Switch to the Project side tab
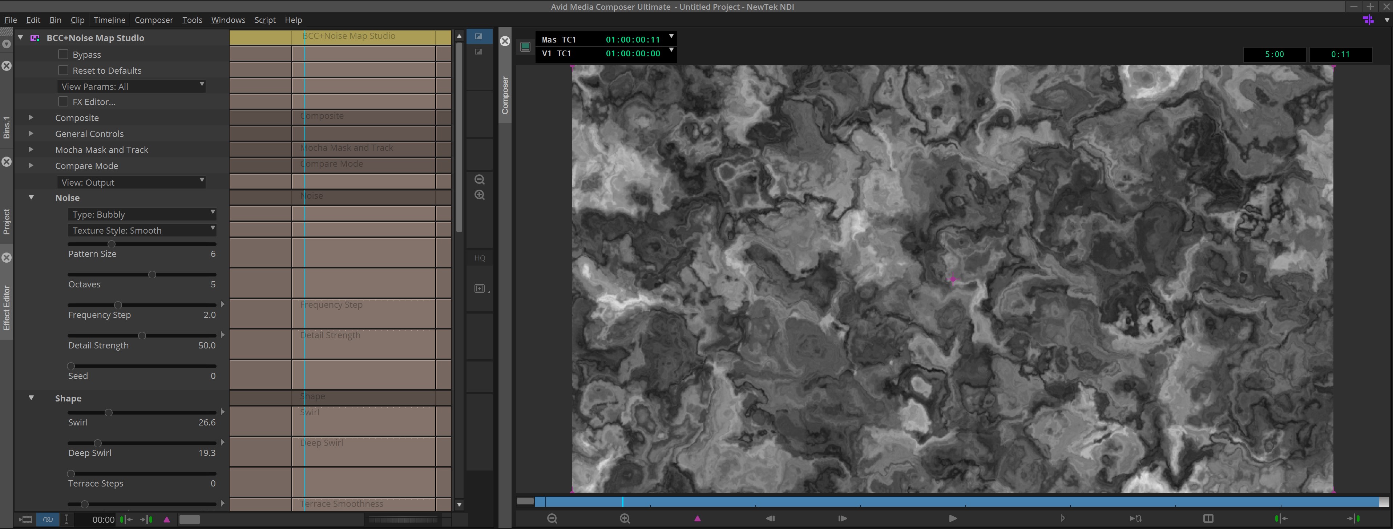This screenshot has width=1393, height=529. [7, 221]
